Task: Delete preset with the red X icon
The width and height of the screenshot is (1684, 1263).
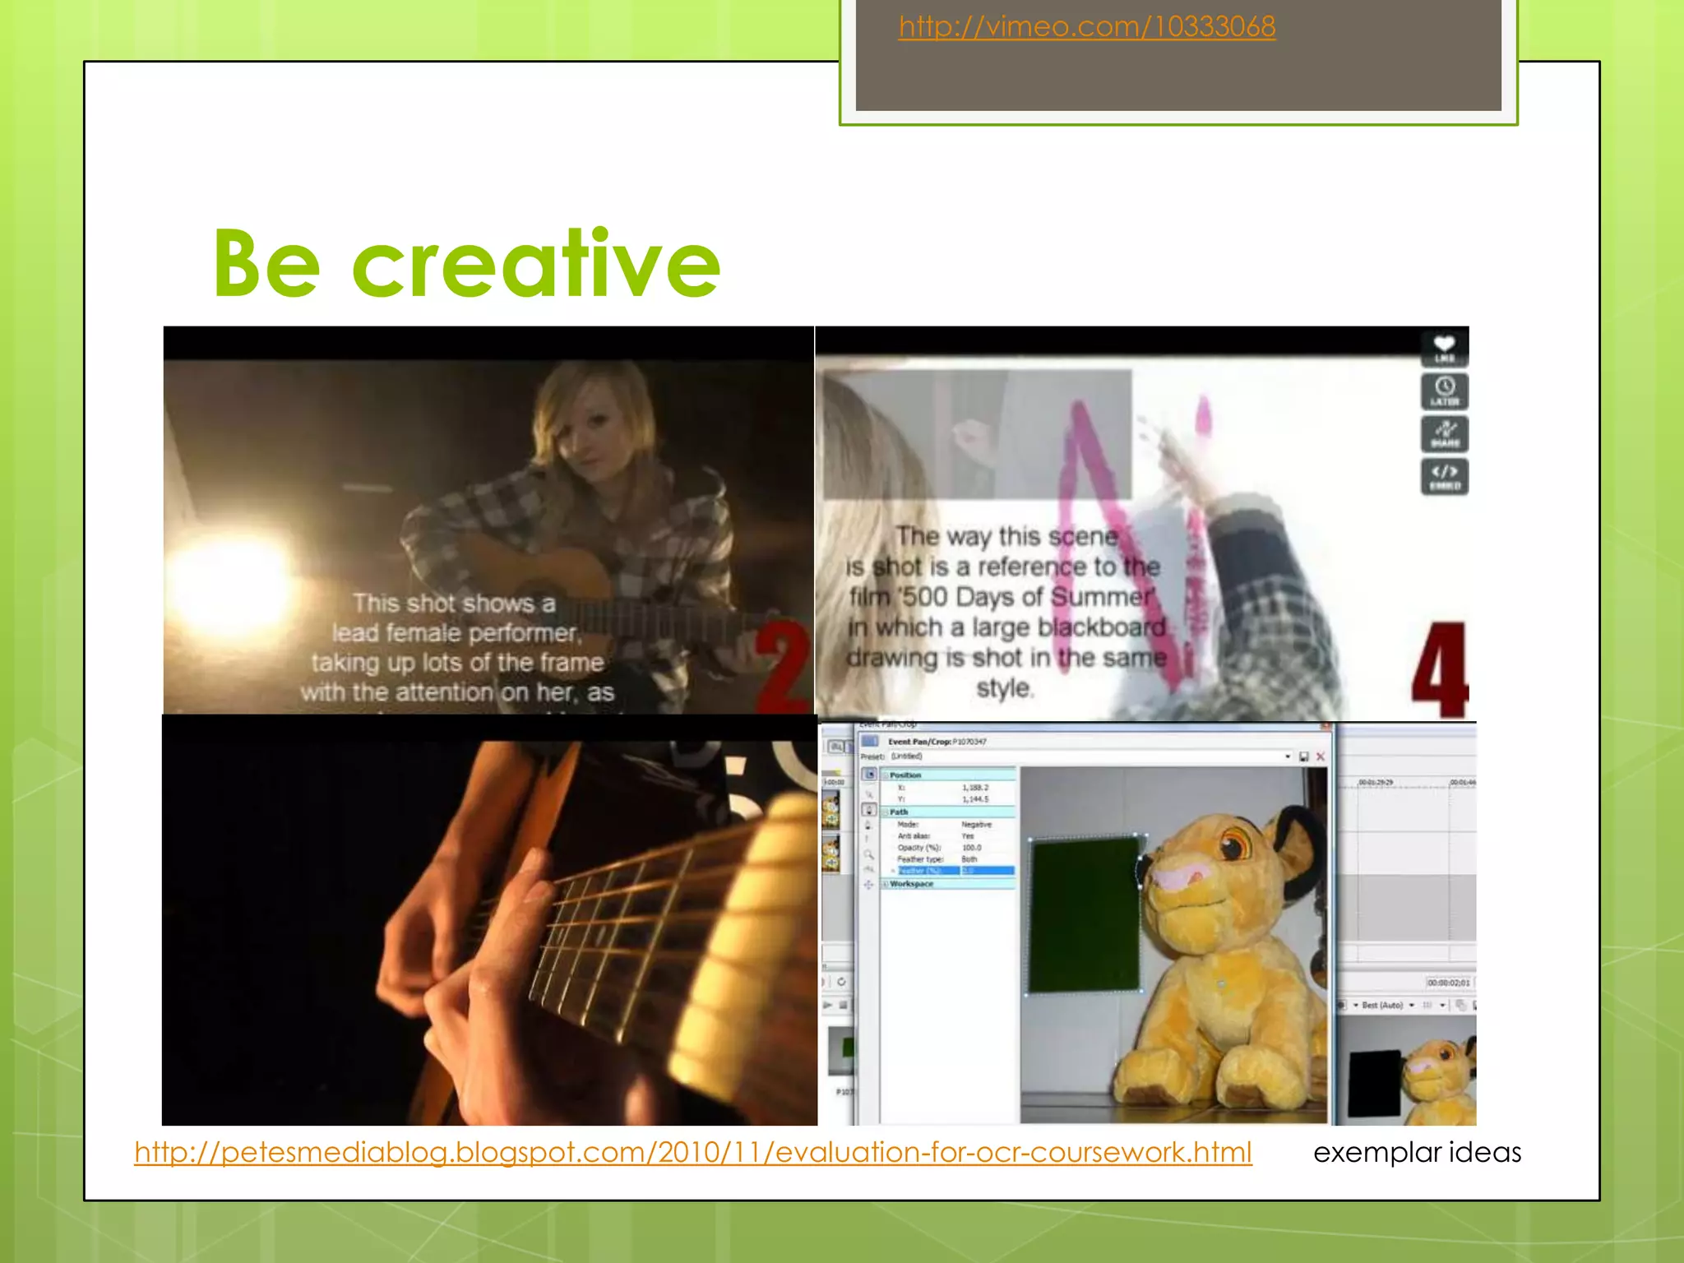Action: [x=1321, y=756]
